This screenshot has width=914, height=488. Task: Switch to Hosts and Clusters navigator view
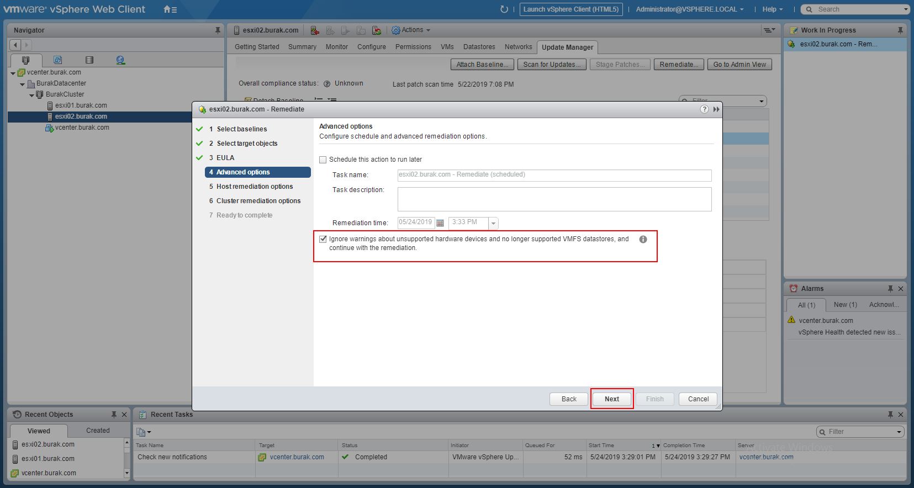[x=25, y=60]
